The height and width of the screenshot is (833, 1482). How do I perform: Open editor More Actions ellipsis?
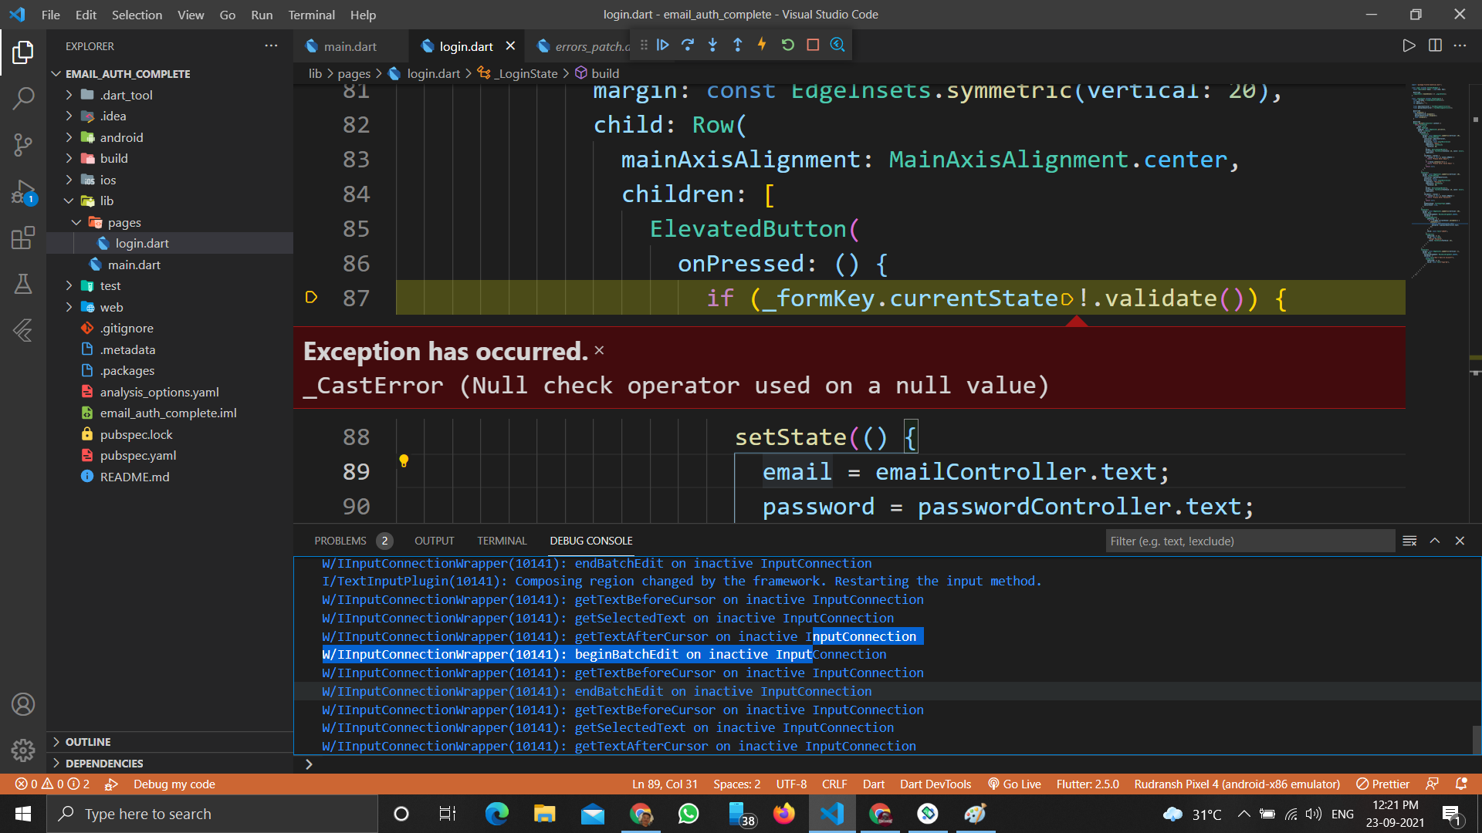(1460, 46)
